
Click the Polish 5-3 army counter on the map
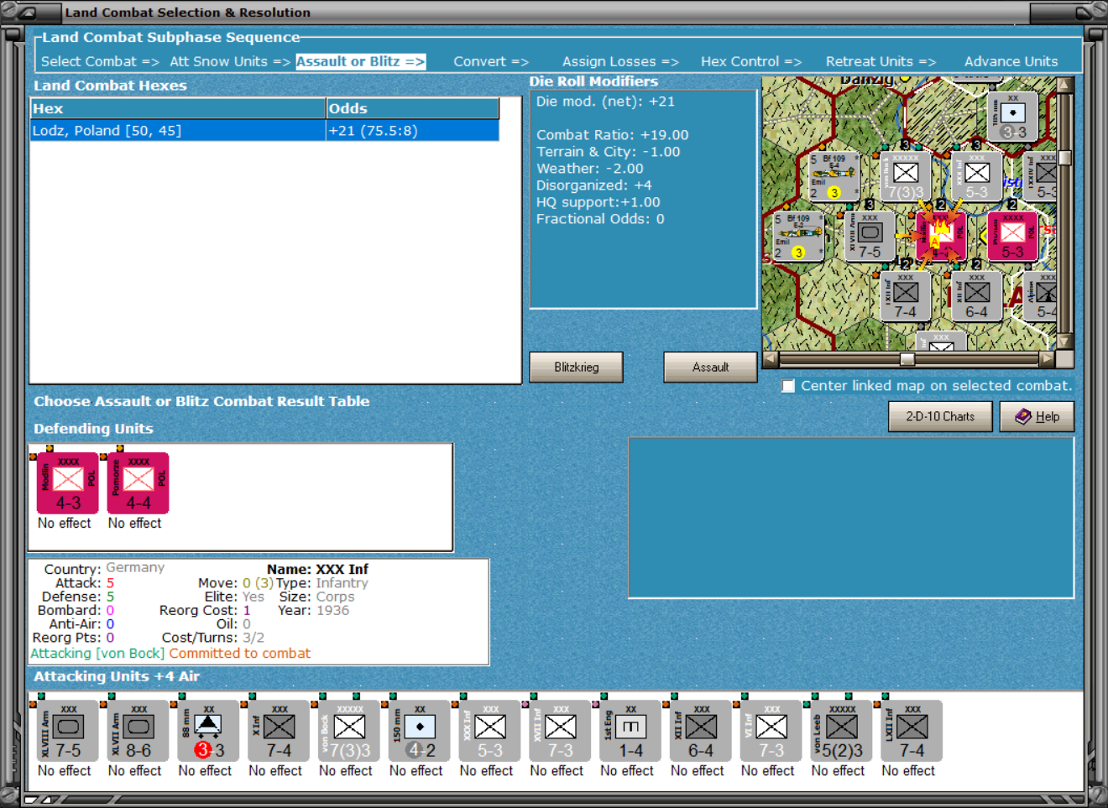point(1012,236)
